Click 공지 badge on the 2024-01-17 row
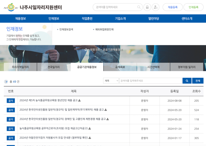The width and height of the screenshot is (206, 146). click(11, 138)
